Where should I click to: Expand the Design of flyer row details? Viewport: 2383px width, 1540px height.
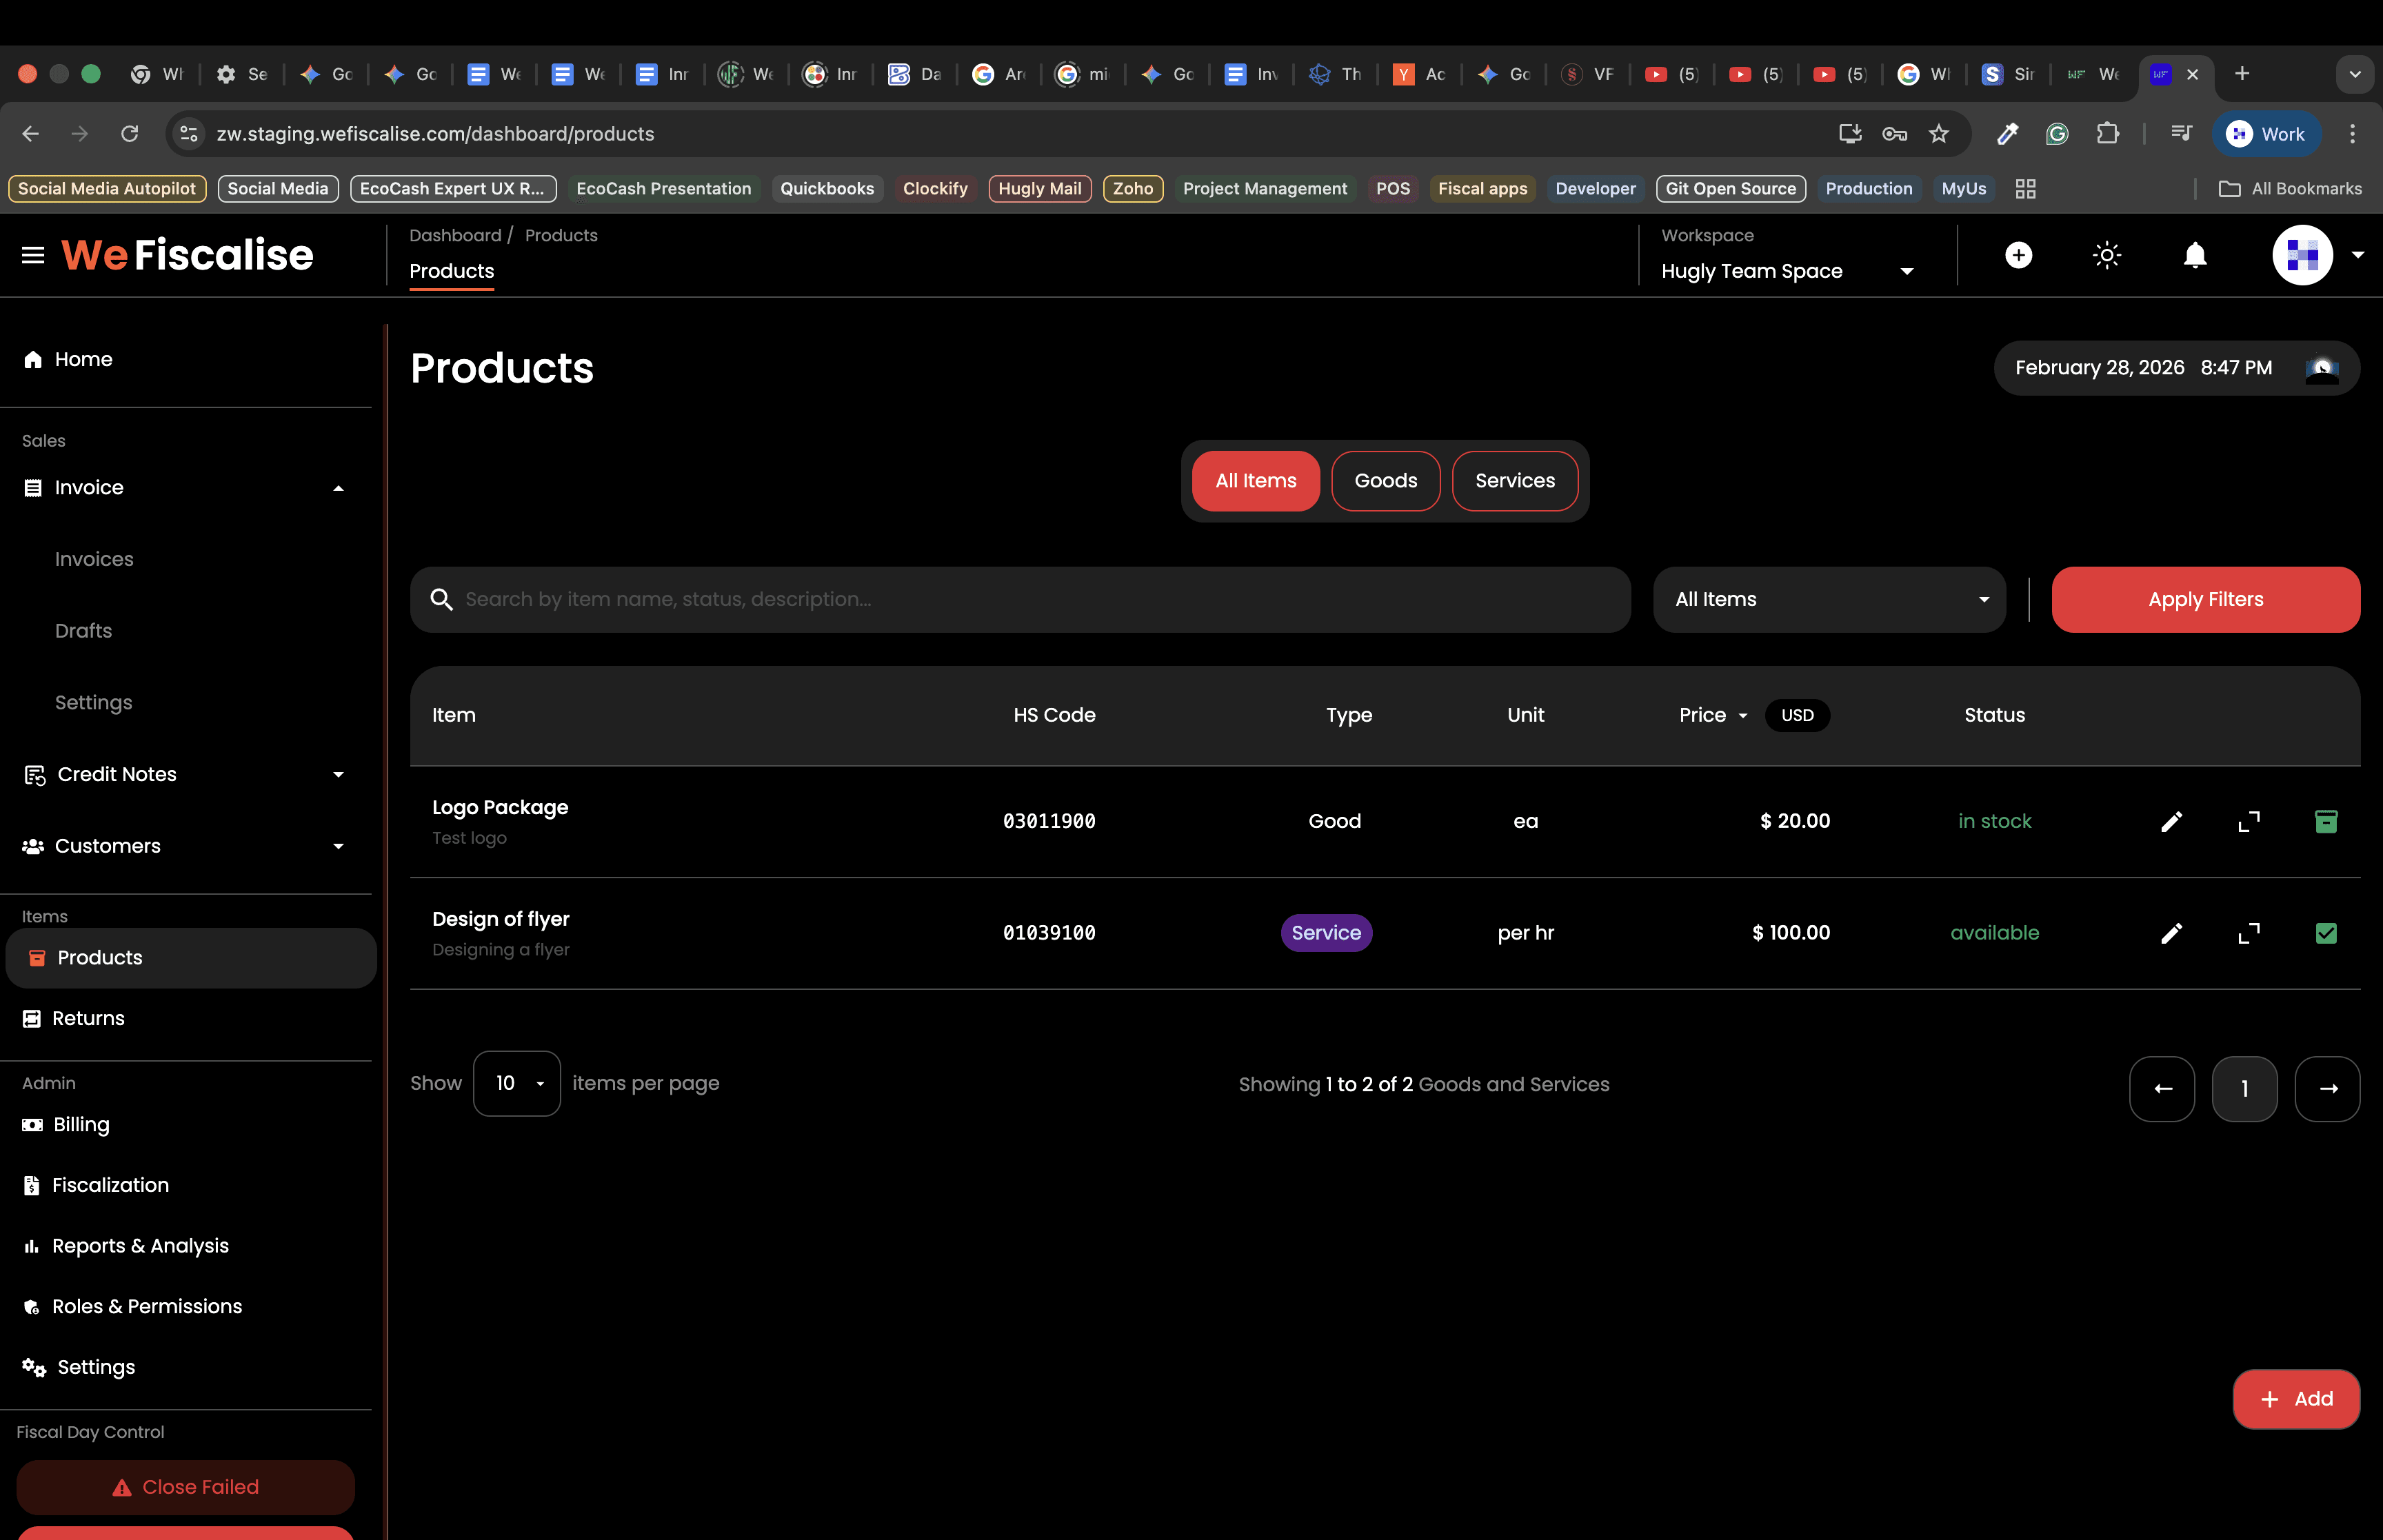click(x=2248, y=933)
